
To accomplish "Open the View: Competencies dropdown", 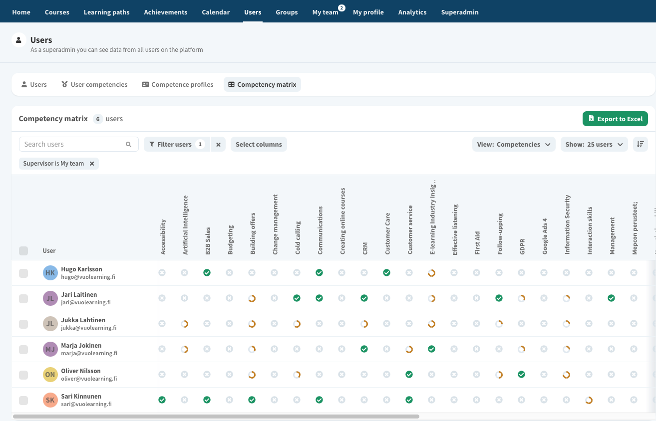I will 514,144.
